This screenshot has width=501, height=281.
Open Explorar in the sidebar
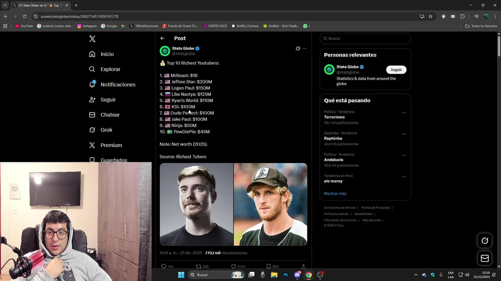[105, 69]
